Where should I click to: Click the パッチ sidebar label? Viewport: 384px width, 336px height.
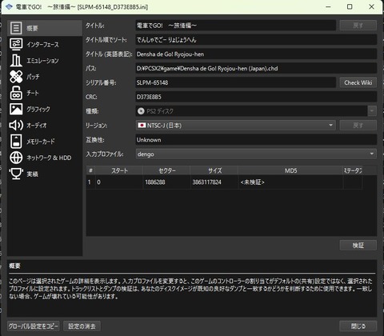[33, 77]
